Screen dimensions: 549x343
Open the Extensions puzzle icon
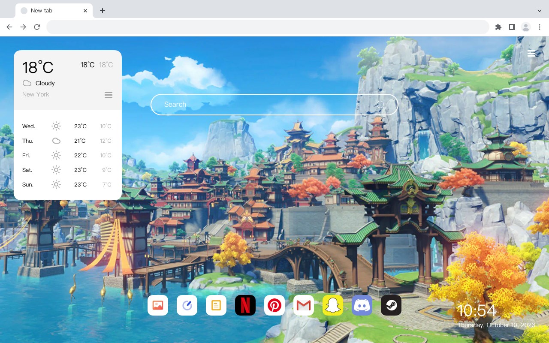498,27
